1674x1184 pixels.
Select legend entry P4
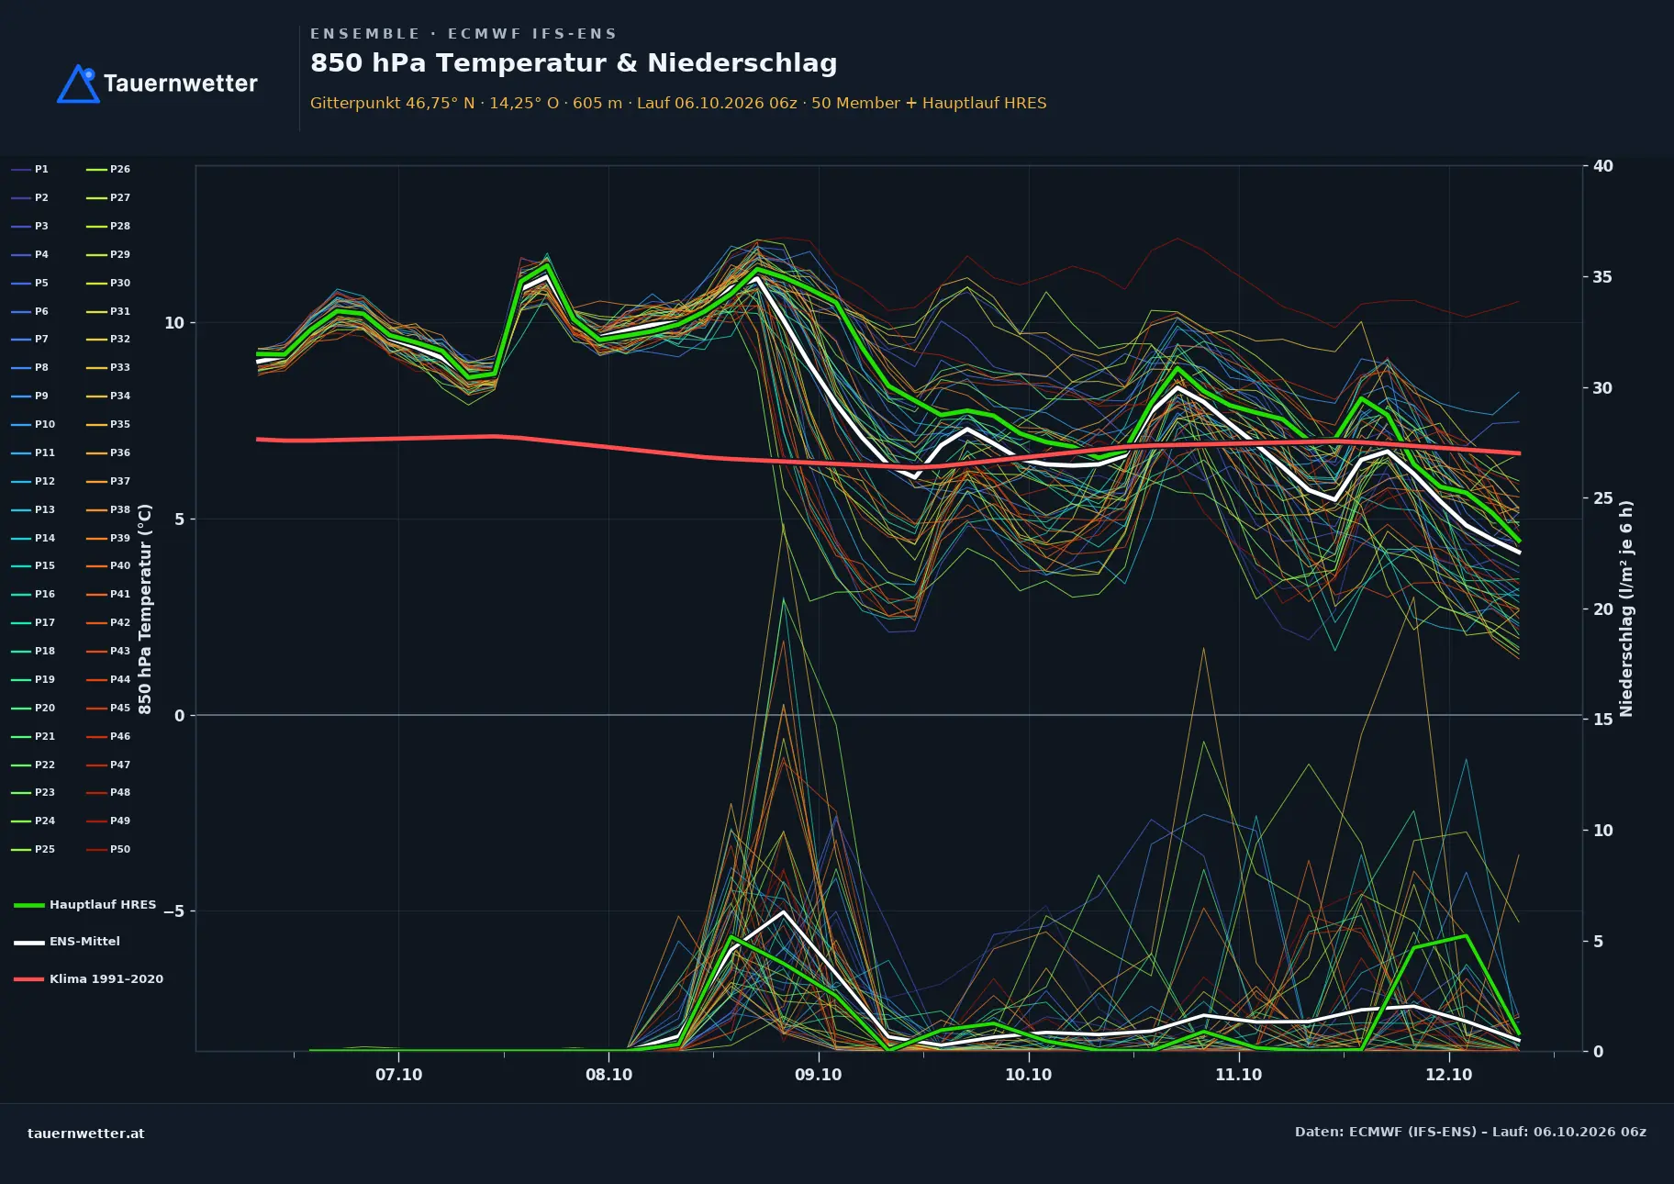[30, 255]
